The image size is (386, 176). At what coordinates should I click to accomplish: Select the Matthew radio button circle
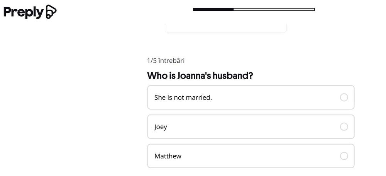coord(344,156)
